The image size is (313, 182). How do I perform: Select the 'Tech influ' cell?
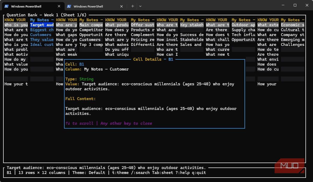(x=243, y=35)
